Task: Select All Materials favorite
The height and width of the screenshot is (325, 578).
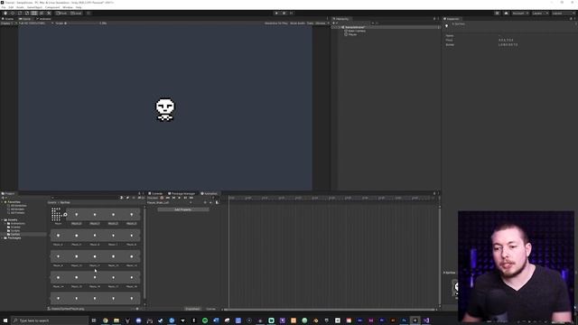Action: 18,206
